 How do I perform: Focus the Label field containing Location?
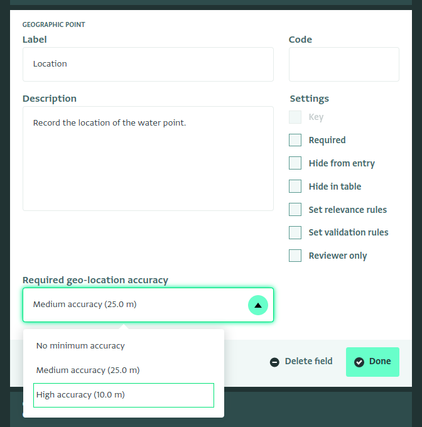(148, 64)
